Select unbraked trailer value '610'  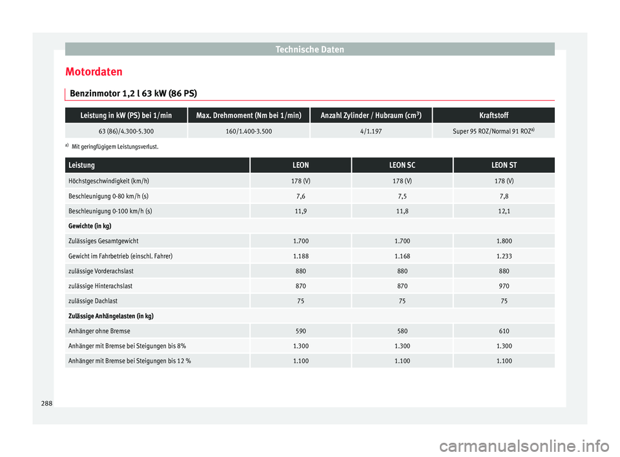point(504,331)
